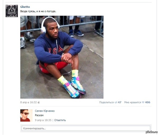Click the iOS Apple icon beside post time
159x135 pixels.
(x=39, y=102)
